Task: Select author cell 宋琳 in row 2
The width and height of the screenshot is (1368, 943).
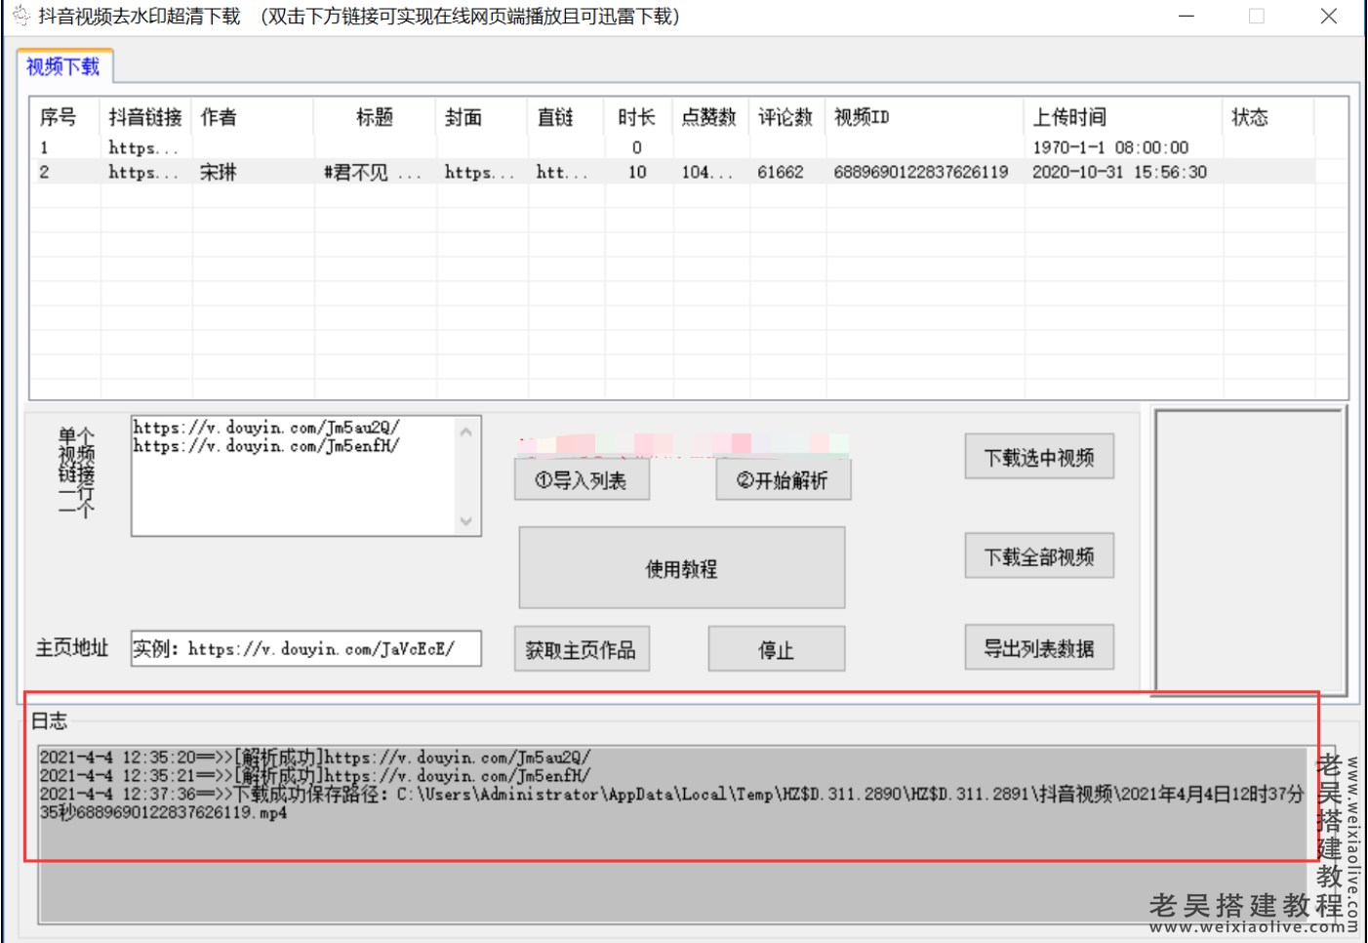Action: (x=219, y=172)
